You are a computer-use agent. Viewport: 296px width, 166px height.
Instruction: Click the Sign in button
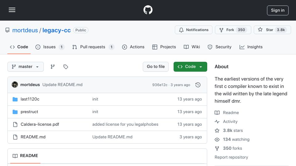277,10
